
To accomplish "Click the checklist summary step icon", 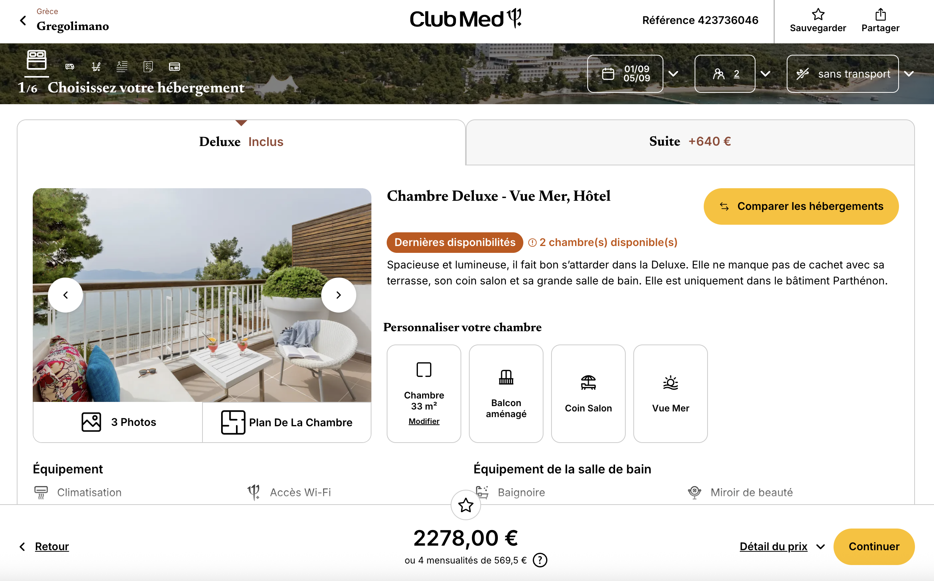I will (x=148, y=67).
